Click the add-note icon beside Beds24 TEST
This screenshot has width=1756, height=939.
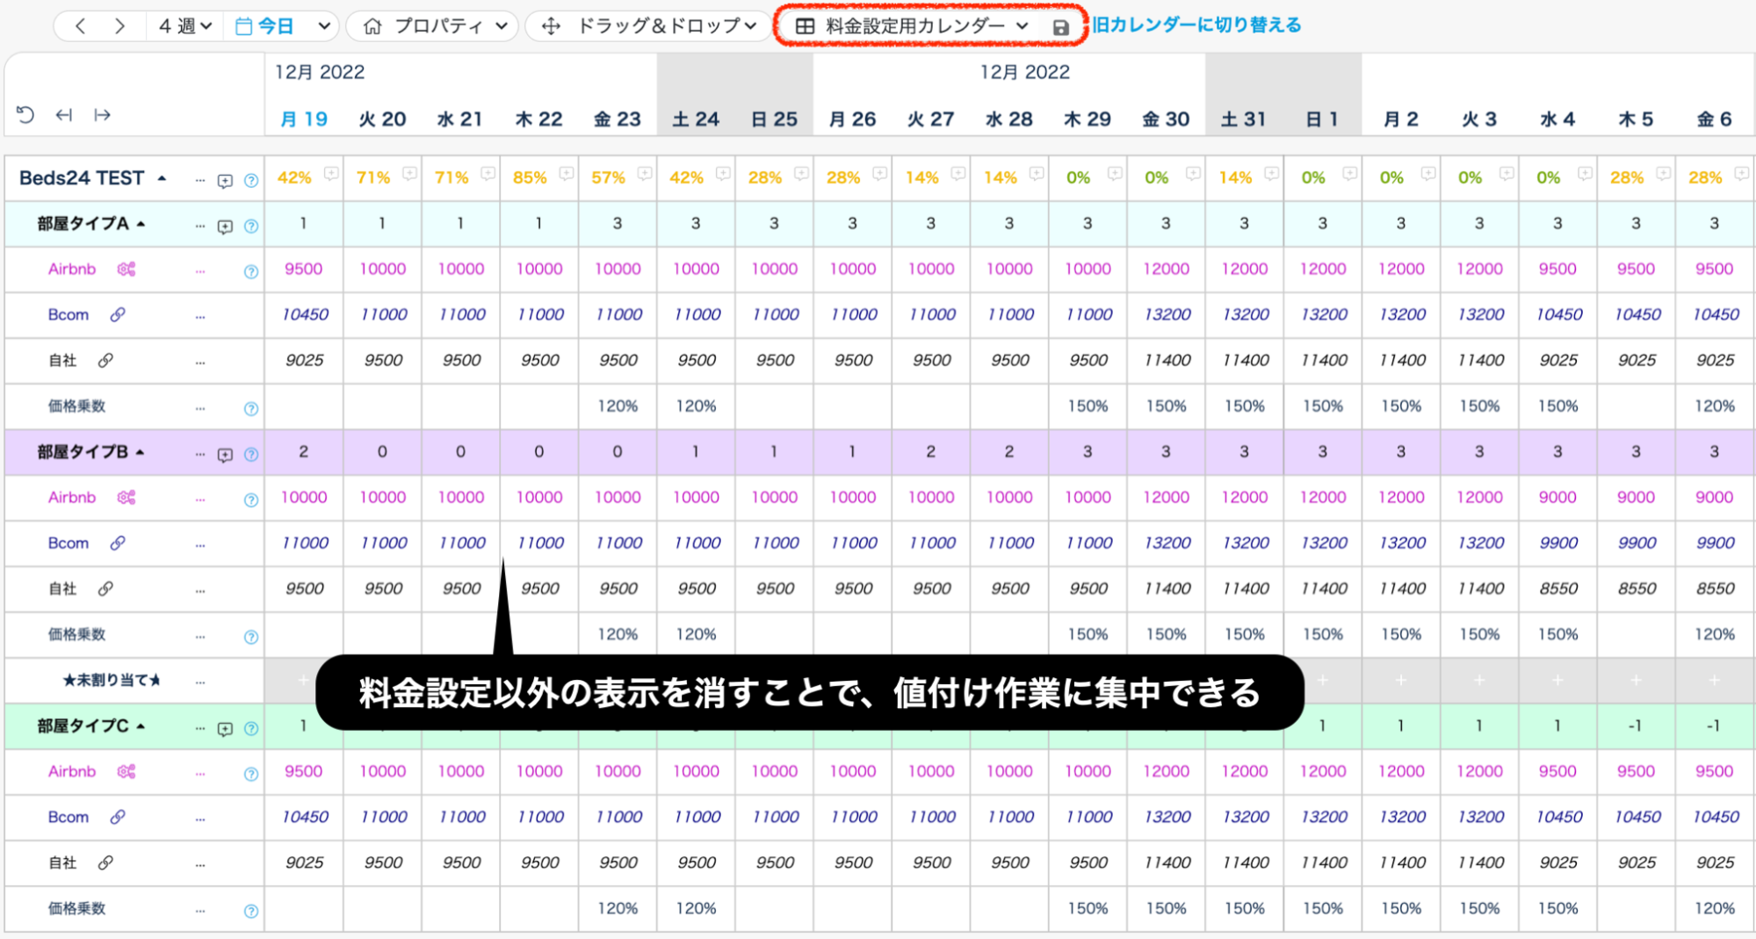(225, 180)
